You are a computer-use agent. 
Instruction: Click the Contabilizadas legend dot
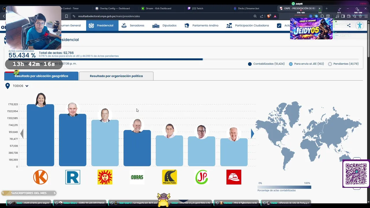[x=250, y=64]
